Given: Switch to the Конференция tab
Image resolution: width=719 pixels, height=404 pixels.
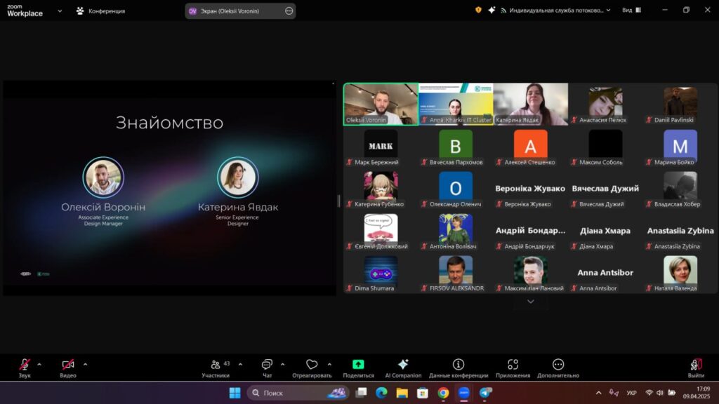Looking at the screenshot, I should coord(100,11).
